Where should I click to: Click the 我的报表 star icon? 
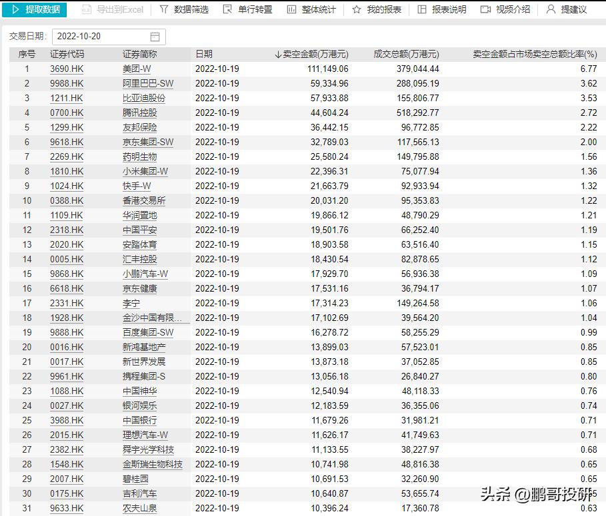[x=358, y=10]
